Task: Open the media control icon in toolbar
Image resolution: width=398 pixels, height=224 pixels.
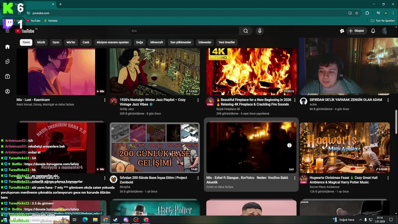Action: (378, 13)
